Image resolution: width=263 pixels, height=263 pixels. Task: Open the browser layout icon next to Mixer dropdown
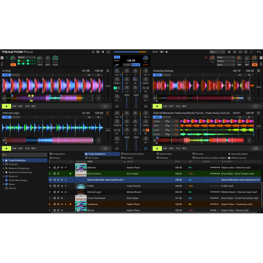pyautogui.click(x=229, y=52)
